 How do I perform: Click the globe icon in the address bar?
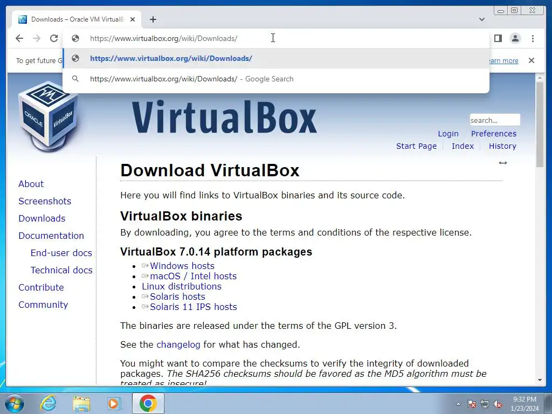(75, 38)
